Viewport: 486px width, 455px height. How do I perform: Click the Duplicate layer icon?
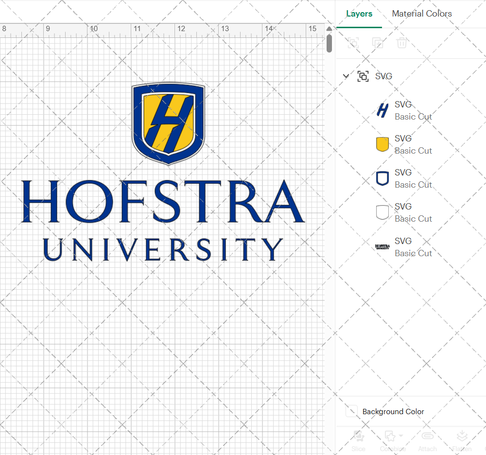point(377,42)
